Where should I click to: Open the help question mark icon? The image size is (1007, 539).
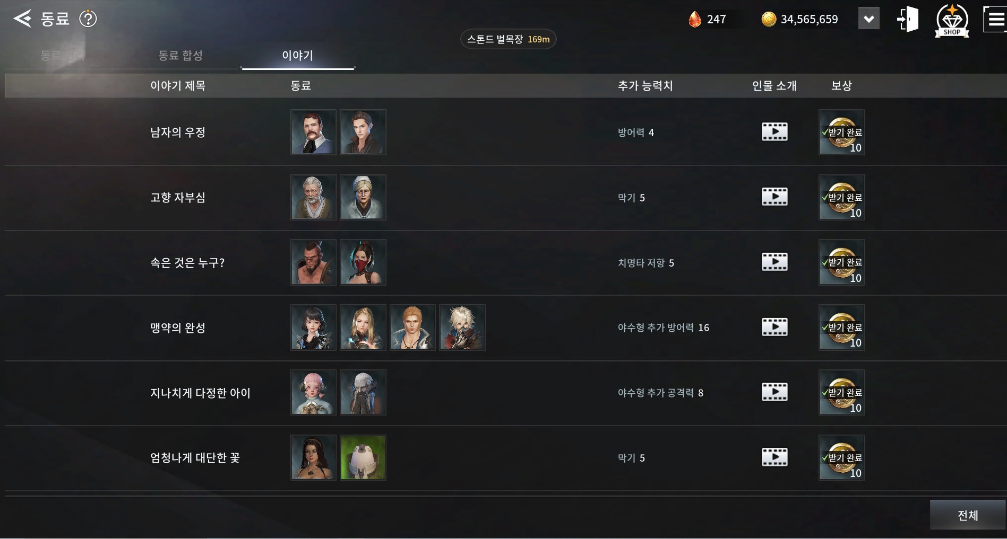pos(88,19)
